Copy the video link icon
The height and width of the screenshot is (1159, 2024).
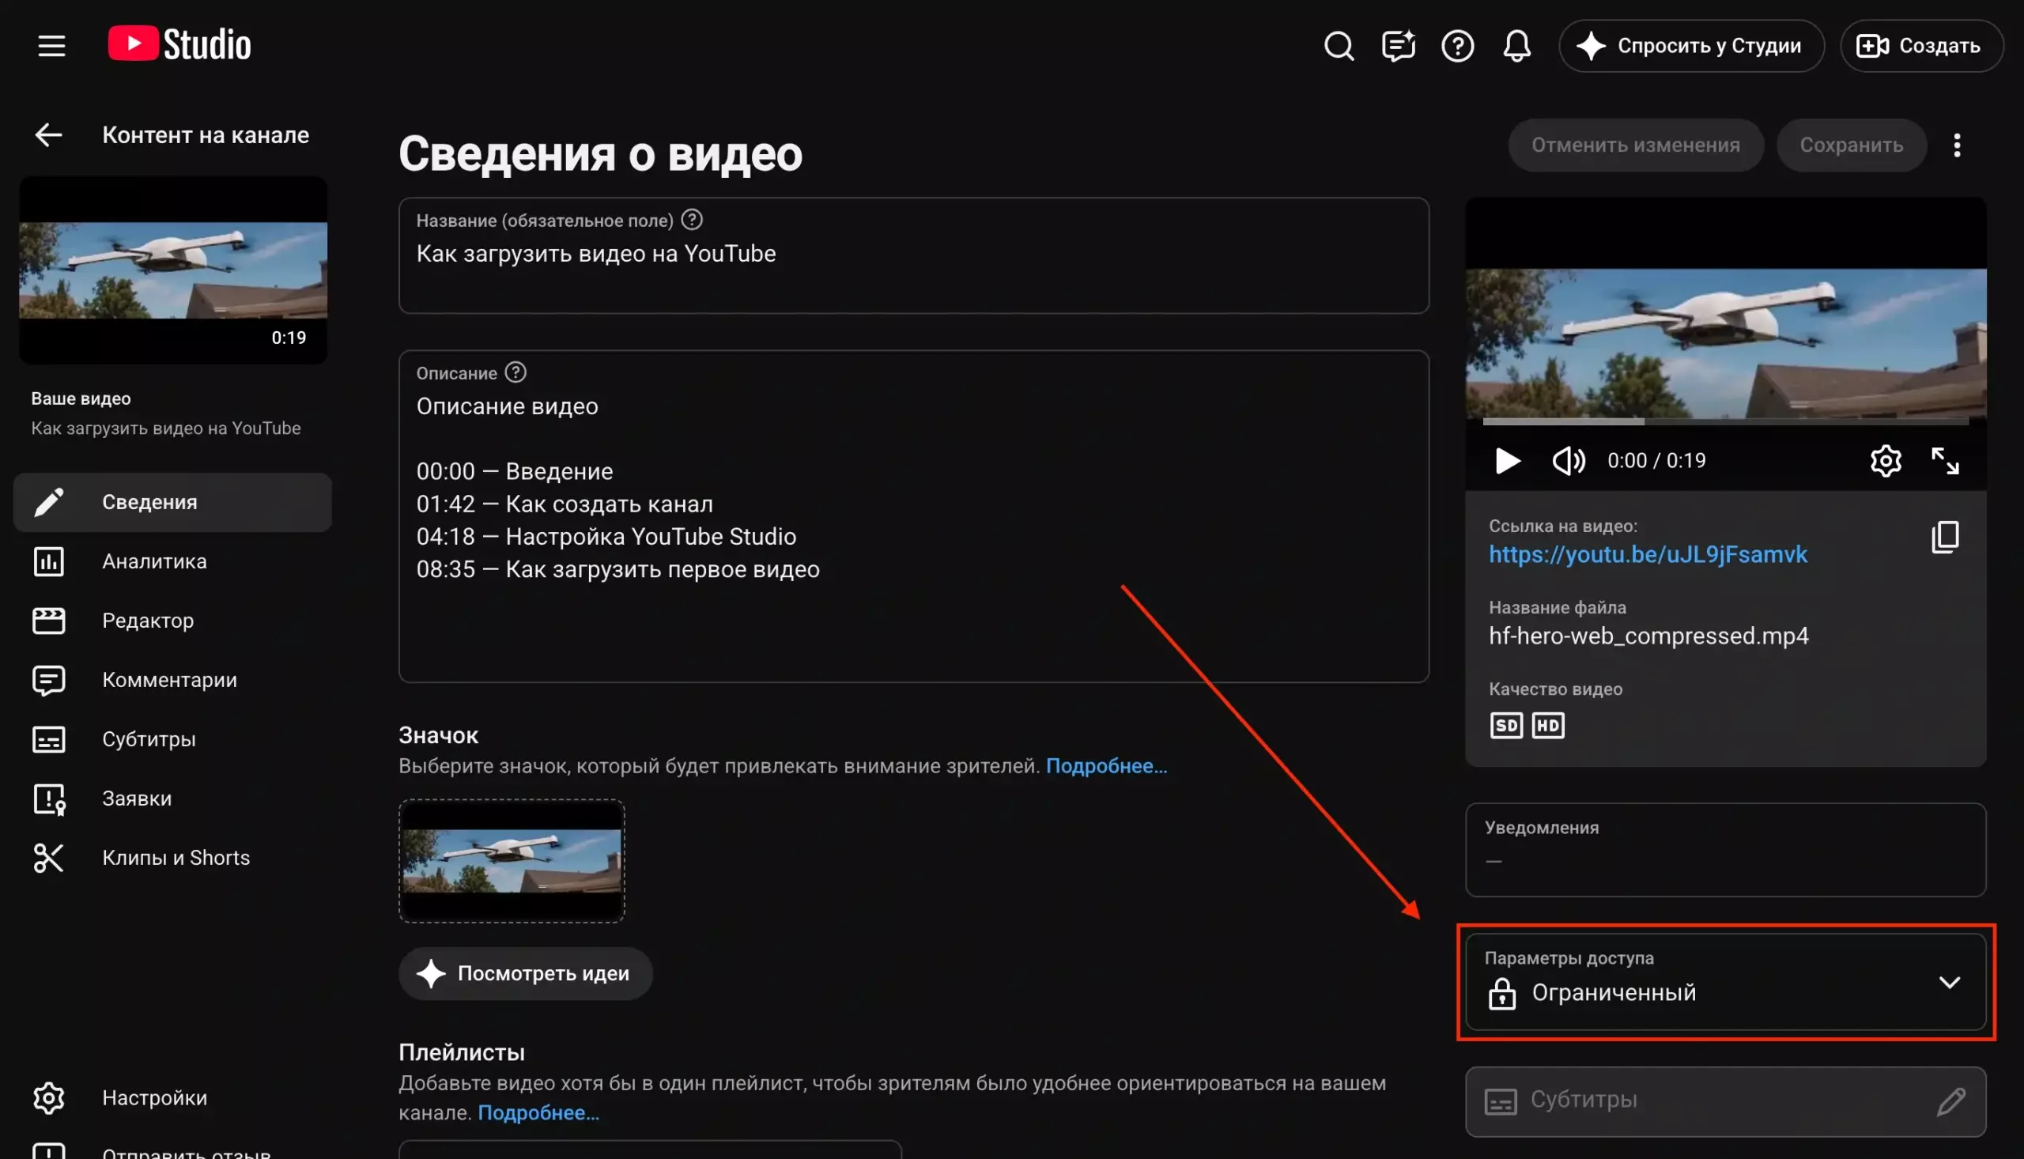[x=1944, y=538]
